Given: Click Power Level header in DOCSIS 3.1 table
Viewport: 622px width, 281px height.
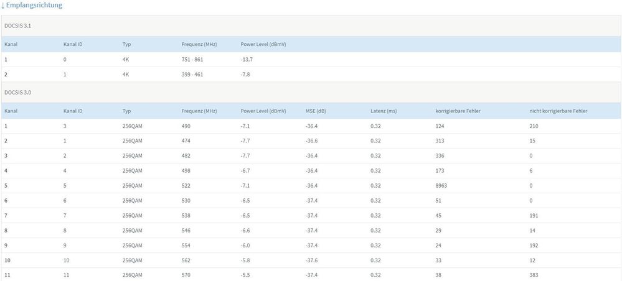Looking at the screenshot, I should (263, 44).
